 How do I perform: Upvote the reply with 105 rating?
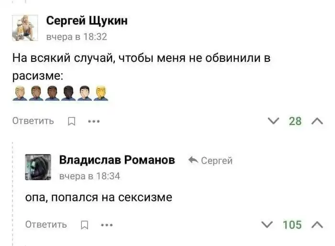317,224
